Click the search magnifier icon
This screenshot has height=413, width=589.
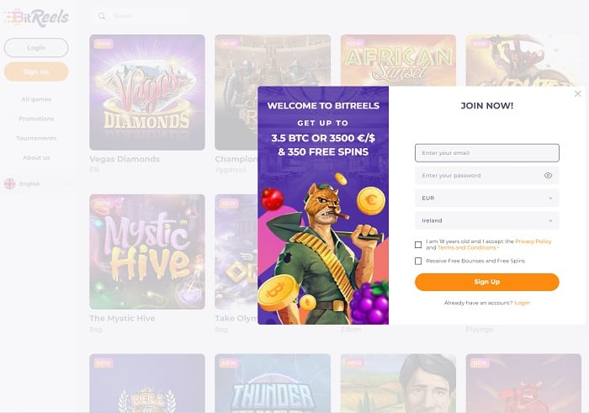[x=102, y=16]
